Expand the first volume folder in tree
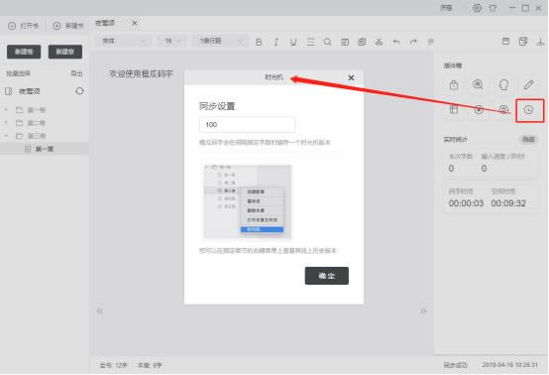 (6, 110)
